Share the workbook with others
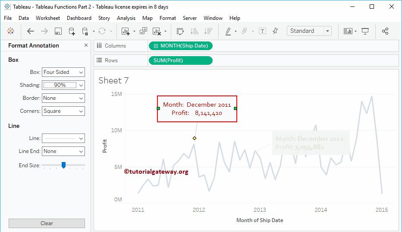Image resolution: width=402 pixels, height=232 pixels. (385, 31)
